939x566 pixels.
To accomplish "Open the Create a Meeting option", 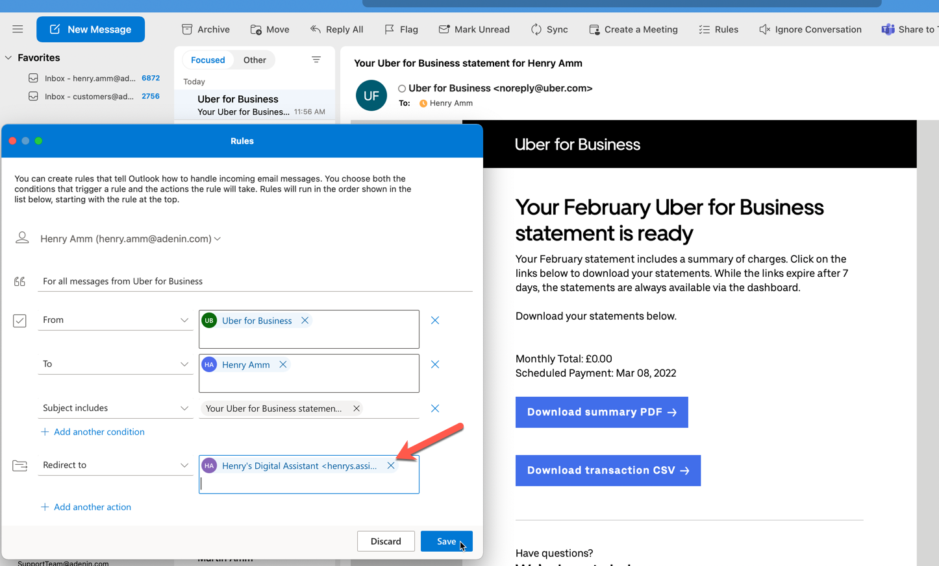I will click(633, 29).
